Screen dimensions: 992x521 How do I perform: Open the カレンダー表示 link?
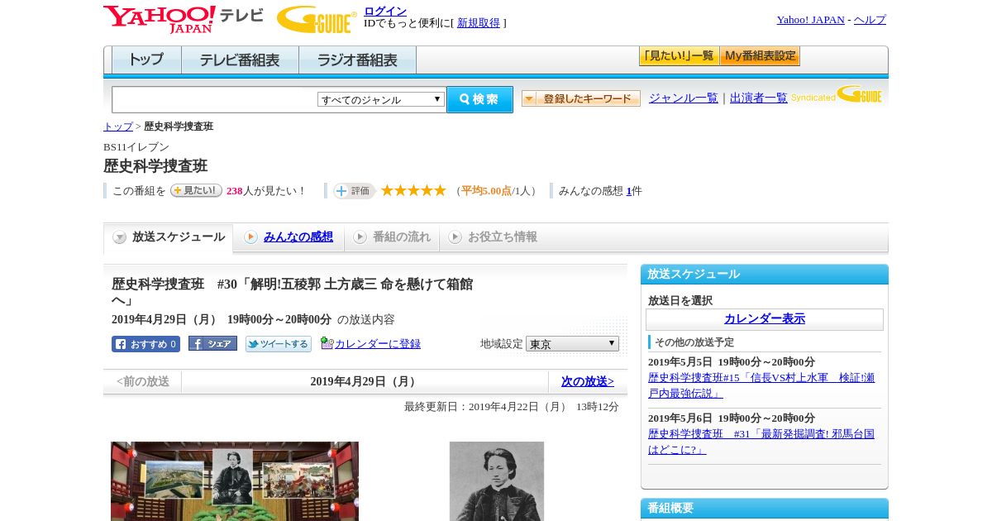[765, 319]
